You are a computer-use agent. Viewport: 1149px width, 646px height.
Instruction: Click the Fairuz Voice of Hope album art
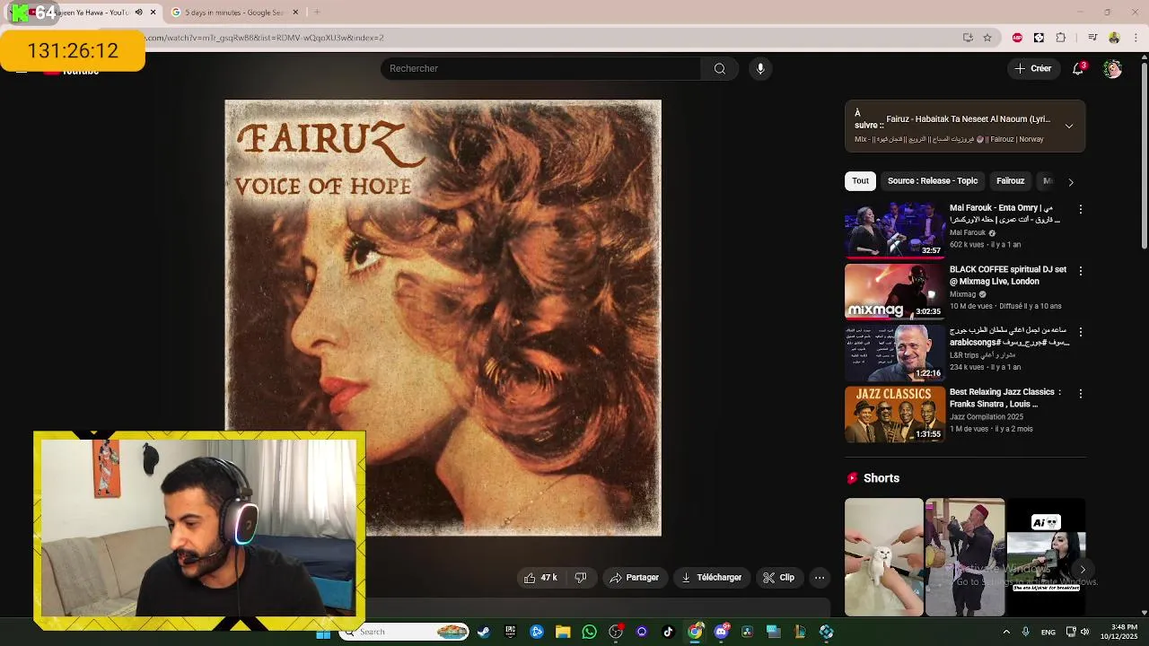click(443, 318)
